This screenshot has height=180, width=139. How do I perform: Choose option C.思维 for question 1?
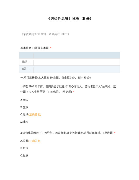(24, 115)
